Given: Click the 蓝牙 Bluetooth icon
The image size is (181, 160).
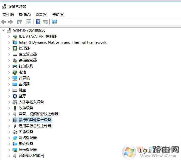Looking at the screenshot, I should pos(15,96).
